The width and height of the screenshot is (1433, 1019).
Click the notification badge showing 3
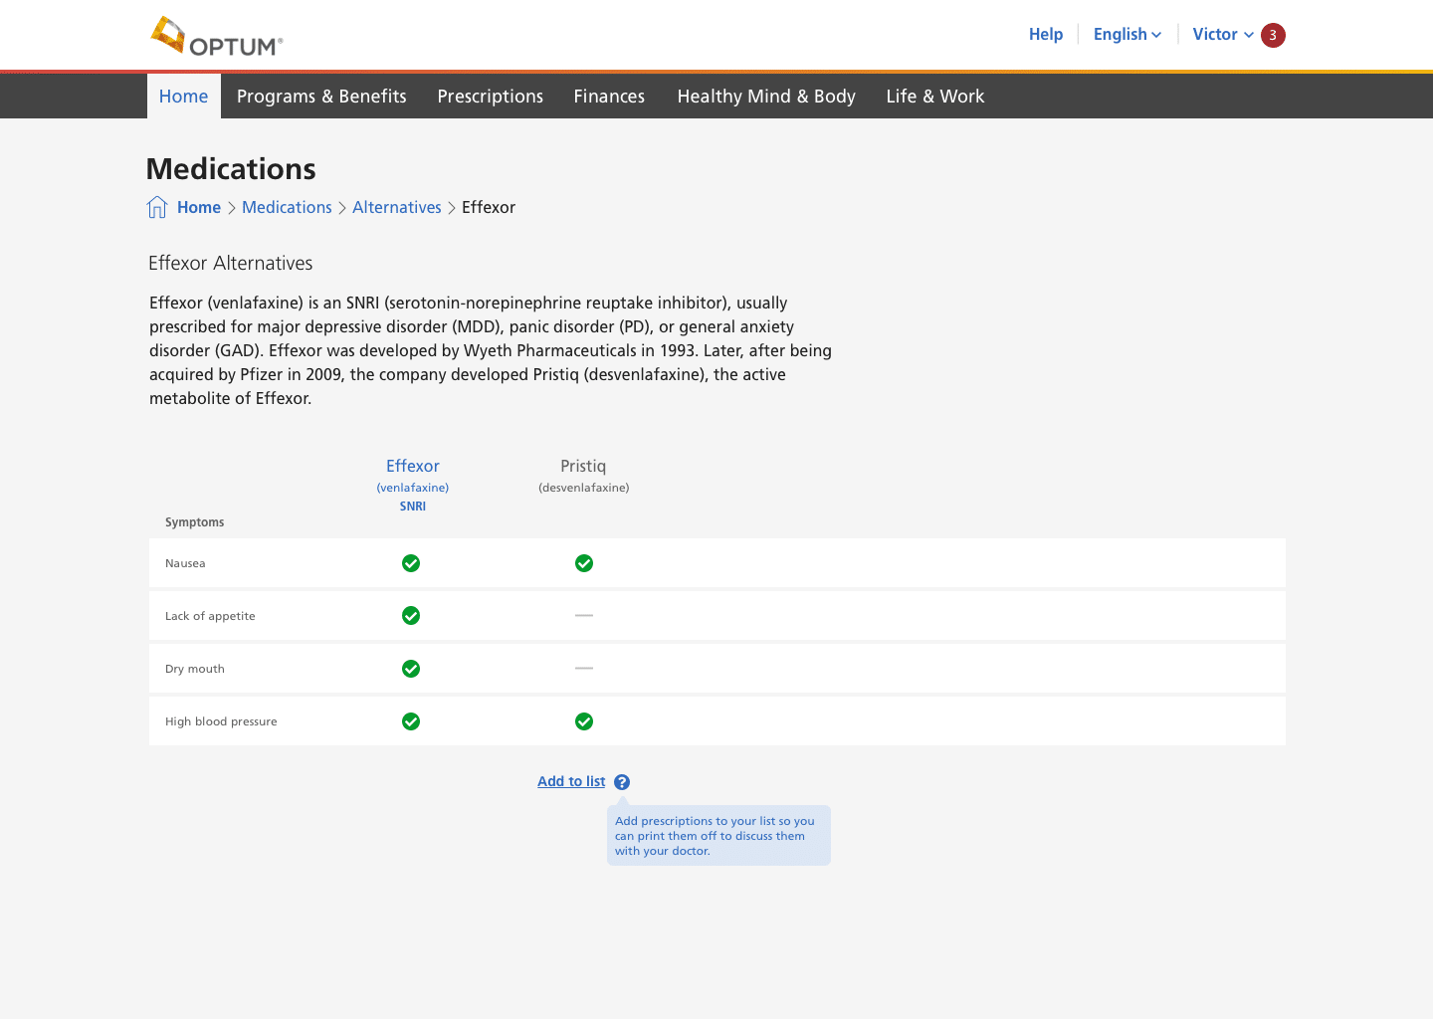(x=1273, y=35)
